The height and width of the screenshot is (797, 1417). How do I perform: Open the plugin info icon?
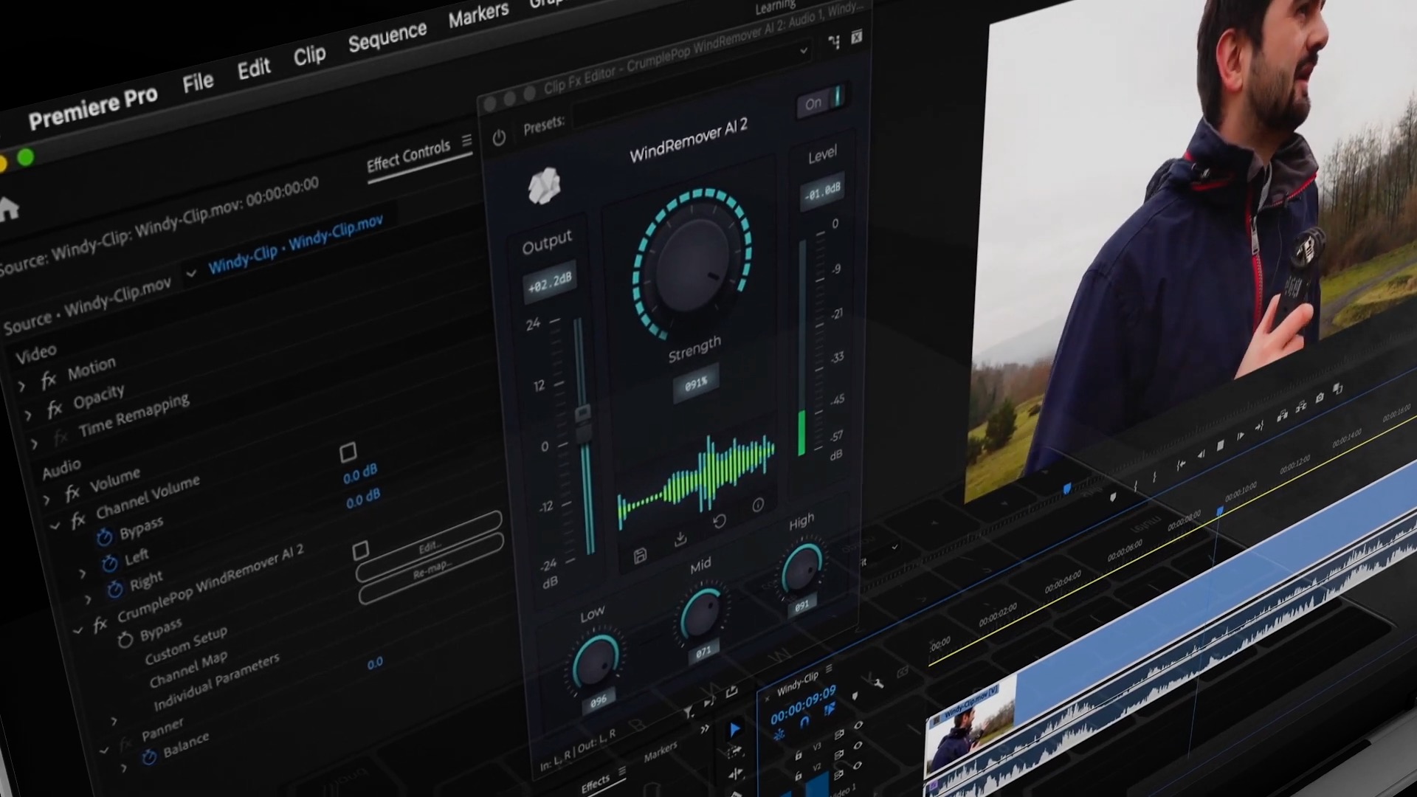point(758,506)
